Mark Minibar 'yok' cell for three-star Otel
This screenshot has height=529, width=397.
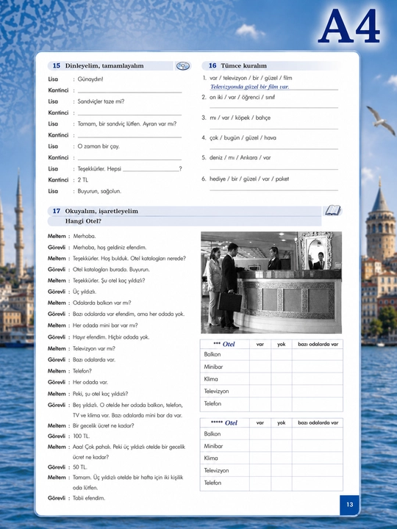281,367
